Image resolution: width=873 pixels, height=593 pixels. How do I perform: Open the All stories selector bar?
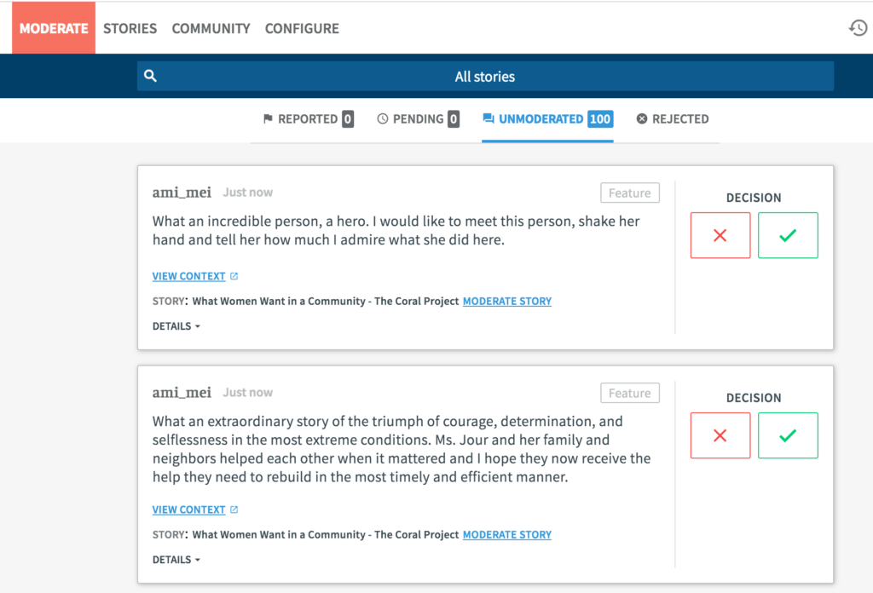pyautogui.click(x=485, y=77)
